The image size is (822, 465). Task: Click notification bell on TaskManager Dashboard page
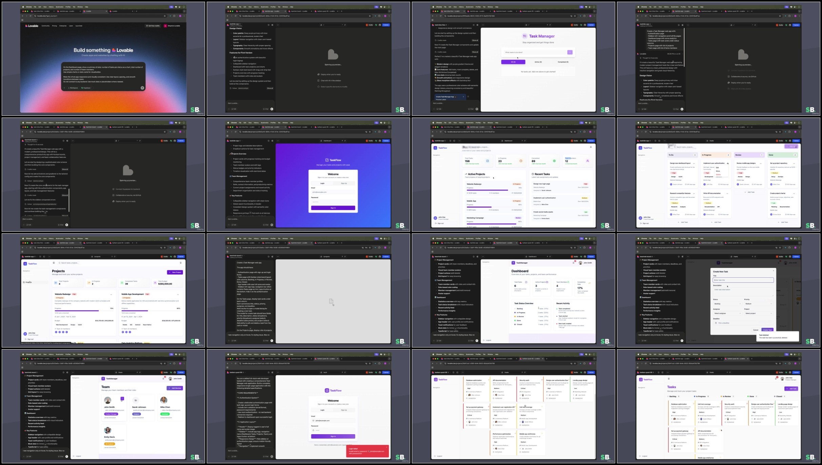click(x=574, y=263)
